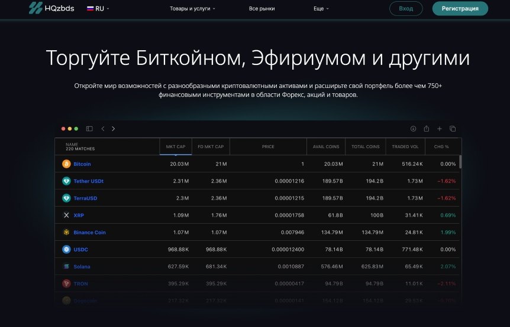Open the Tether USDt link

[x=89, y=181]
